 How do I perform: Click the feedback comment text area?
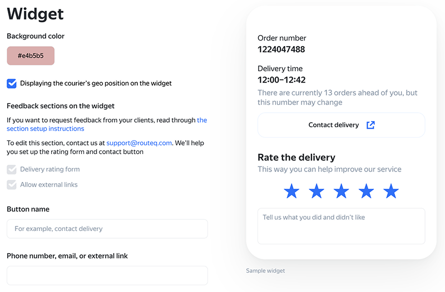(341, 226)
